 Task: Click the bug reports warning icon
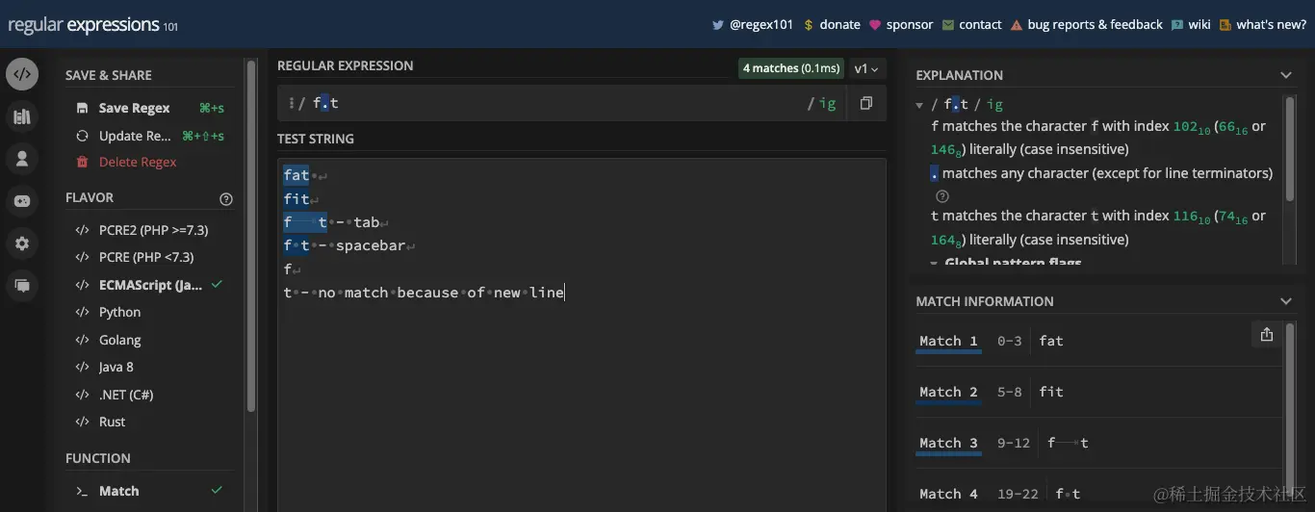[1017, 25]
